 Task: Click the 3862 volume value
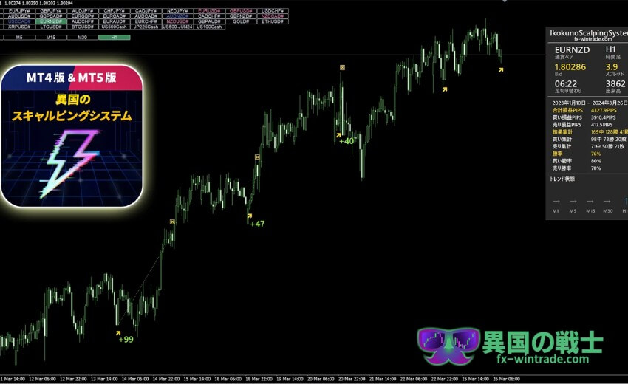point(615,83)
